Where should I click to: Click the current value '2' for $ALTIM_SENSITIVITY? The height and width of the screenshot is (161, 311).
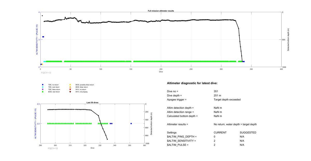[215, 141]
